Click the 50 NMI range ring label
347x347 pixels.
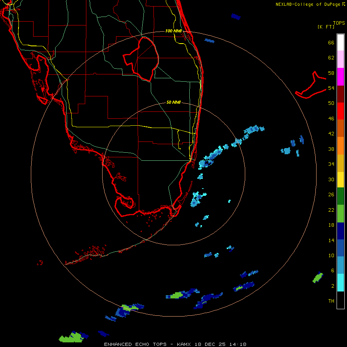(173, 102)
